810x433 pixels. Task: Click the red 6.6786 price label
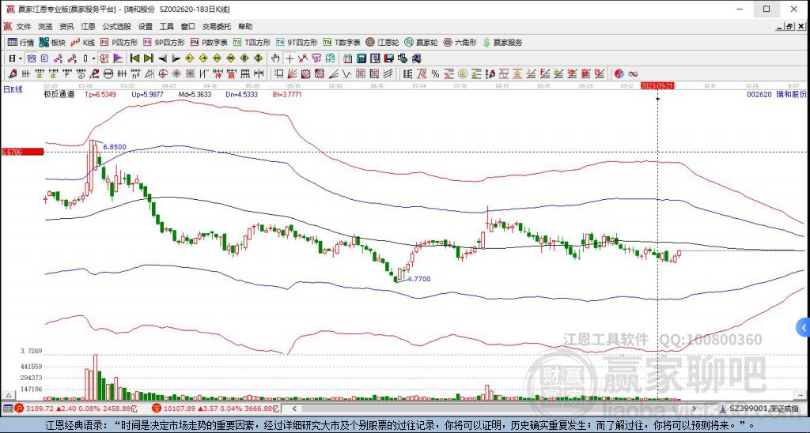[22, 152]
